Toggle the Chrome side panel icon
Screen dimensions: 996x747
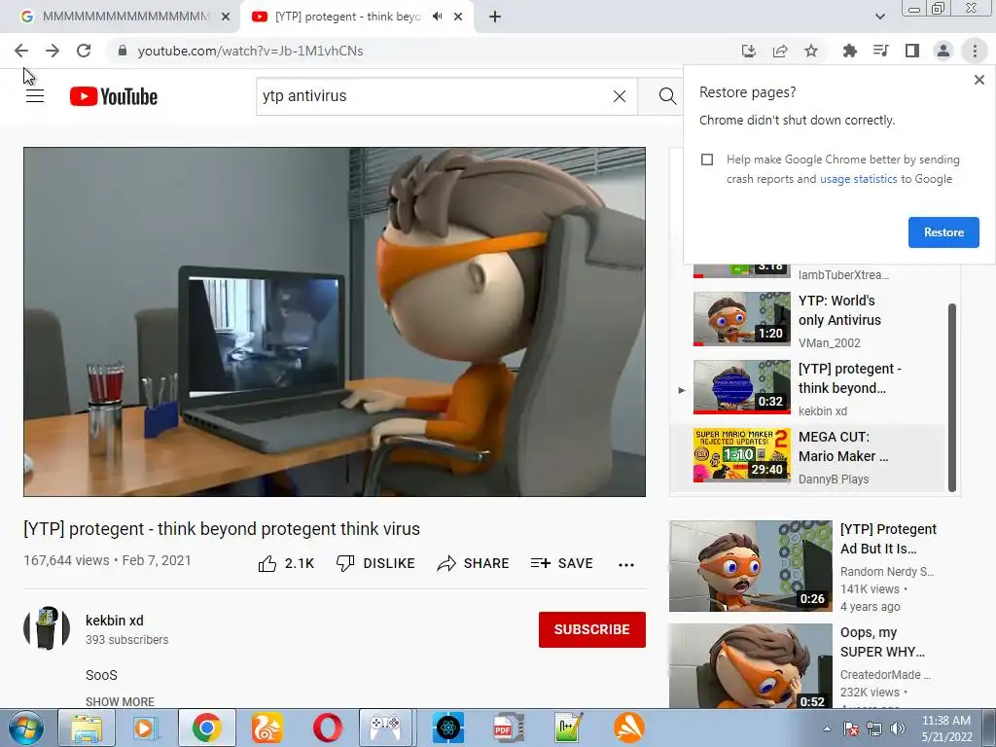(x=912, y=51)
